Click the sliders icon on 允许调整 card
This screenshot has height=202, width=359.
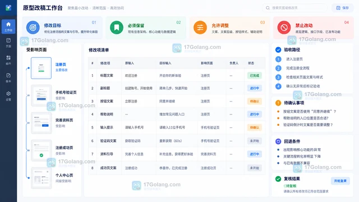click(x=200, y=27)
